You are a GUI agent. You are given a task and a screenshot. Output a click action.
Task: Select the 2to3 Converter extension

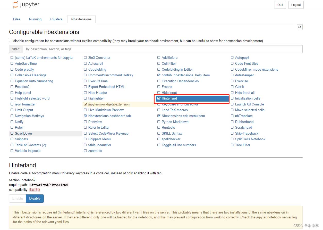click(x=99, y=58)
